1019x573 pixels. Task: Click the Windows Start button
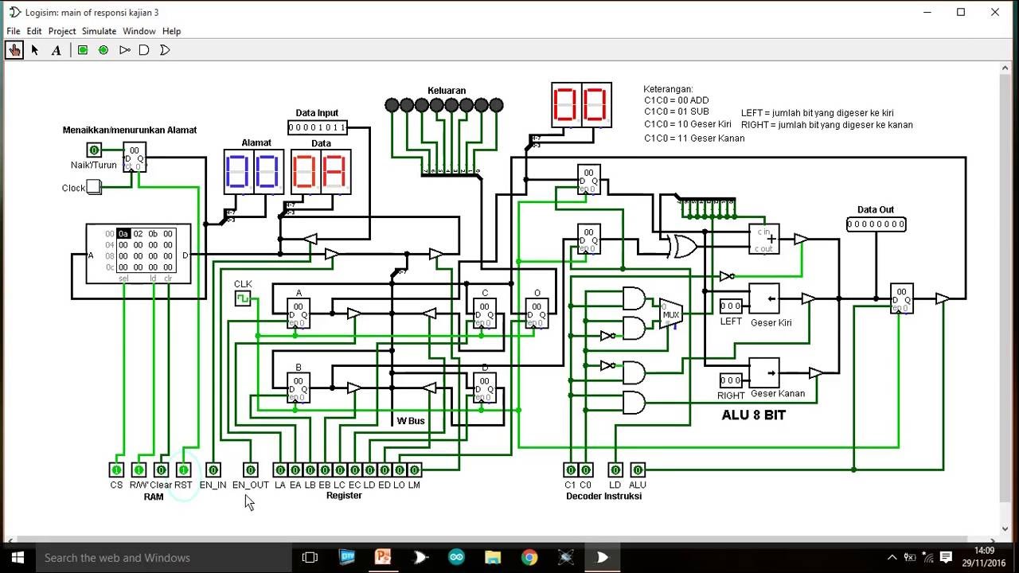click(18, 557)
